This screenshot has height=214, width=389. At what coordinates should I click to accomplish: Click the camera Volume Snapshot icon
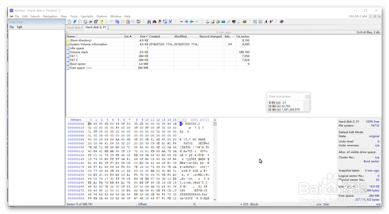pos(234,22)
